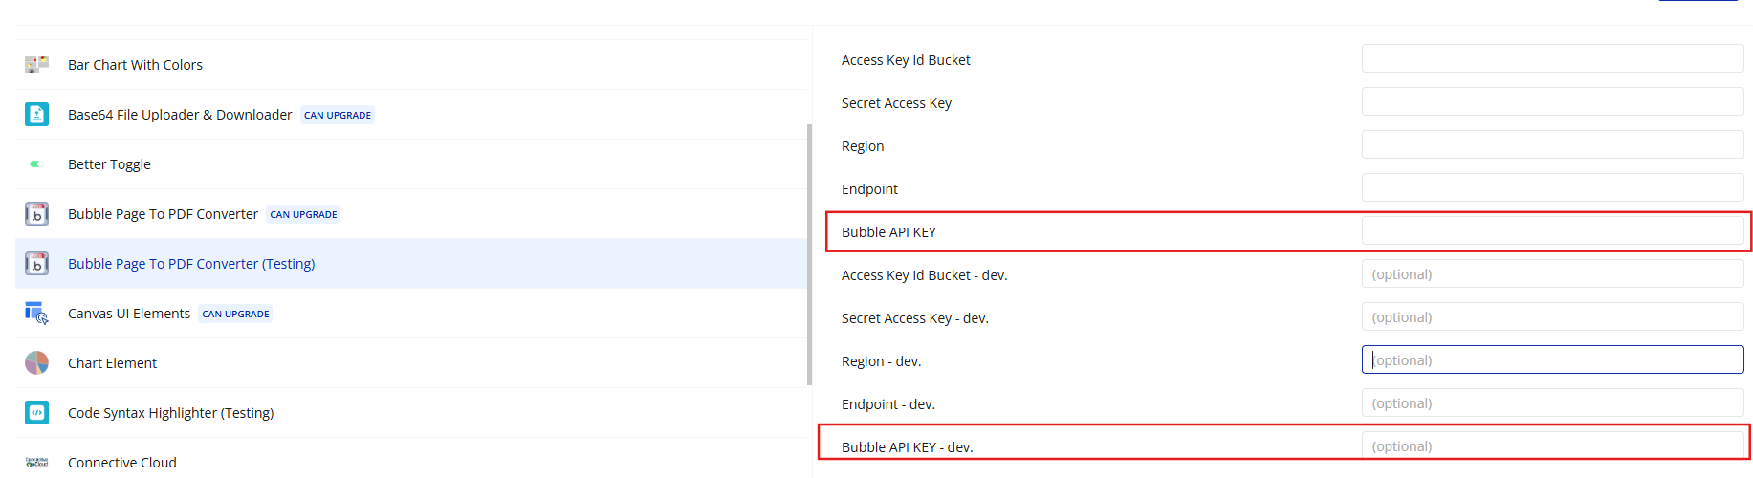
Task: Click the Bubble Page To PDF Converter icon
Action: point(36,214)
